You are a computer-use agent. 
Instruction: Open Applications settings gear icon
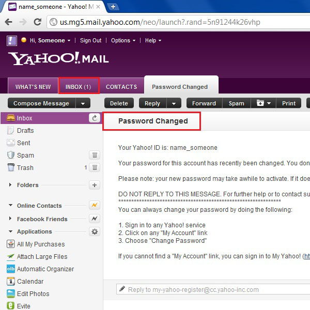(x=95, y=231)
